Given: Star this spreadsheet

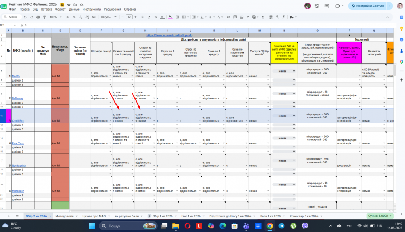Looking at the screenshot, I should tap(69, 5).
